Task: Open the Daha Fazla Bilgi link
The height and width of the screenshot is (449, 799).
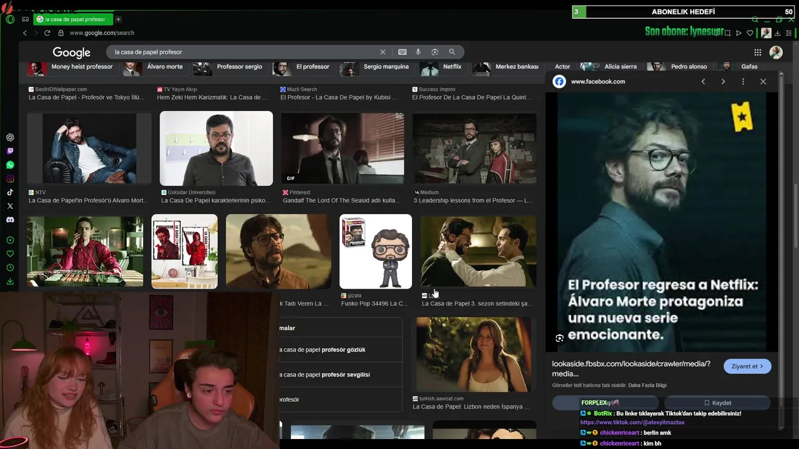Action: coord(647,385)
